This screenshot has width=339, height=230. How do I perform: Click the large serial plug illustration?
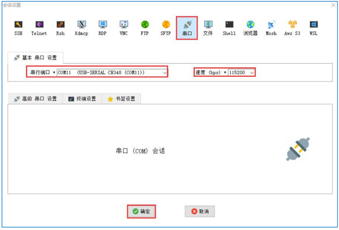[298, 149]
